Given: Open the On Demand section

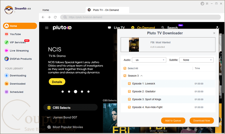Looking at the screenshot, I should [x=143, y=28].
